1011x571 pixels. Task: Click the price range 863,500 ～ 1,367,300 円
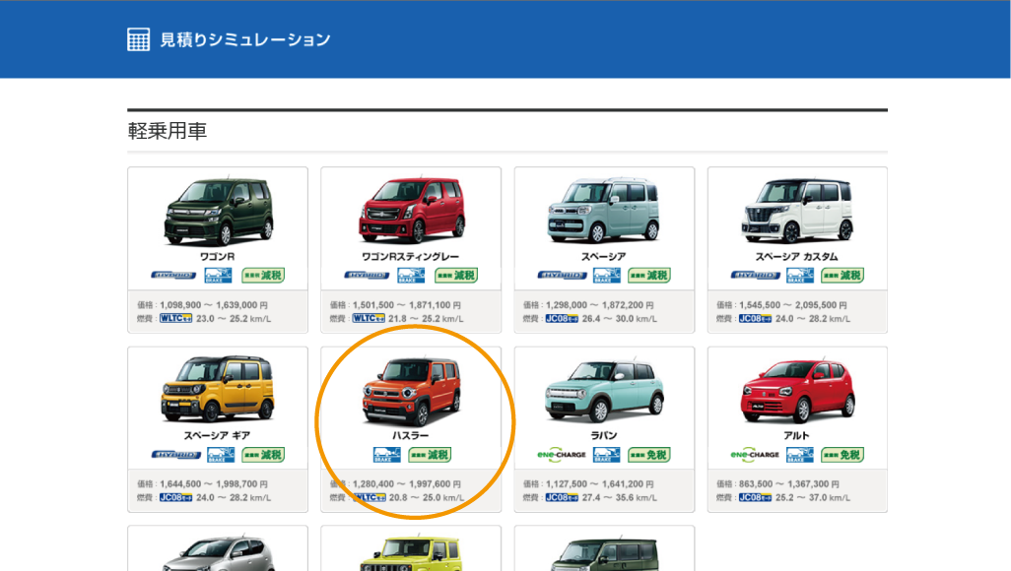pos(789,484)
